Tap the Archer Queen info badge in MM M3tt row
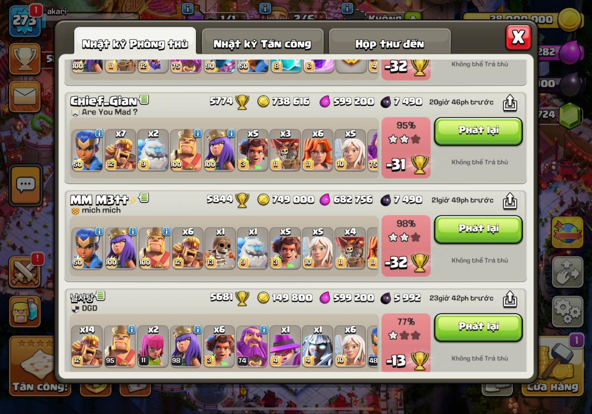 tap(132, 231)
